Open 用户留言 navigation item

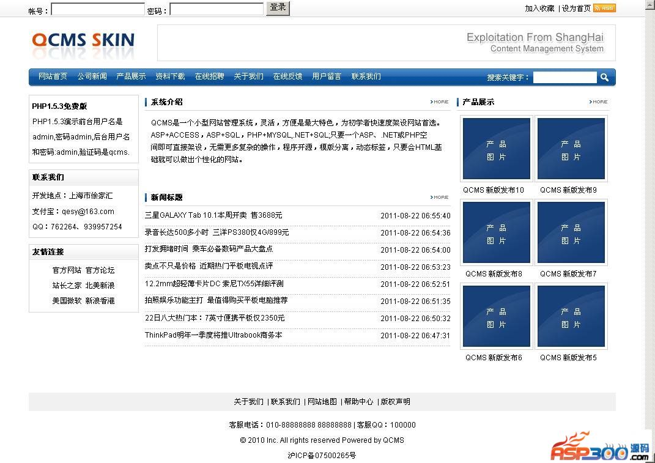327,76
